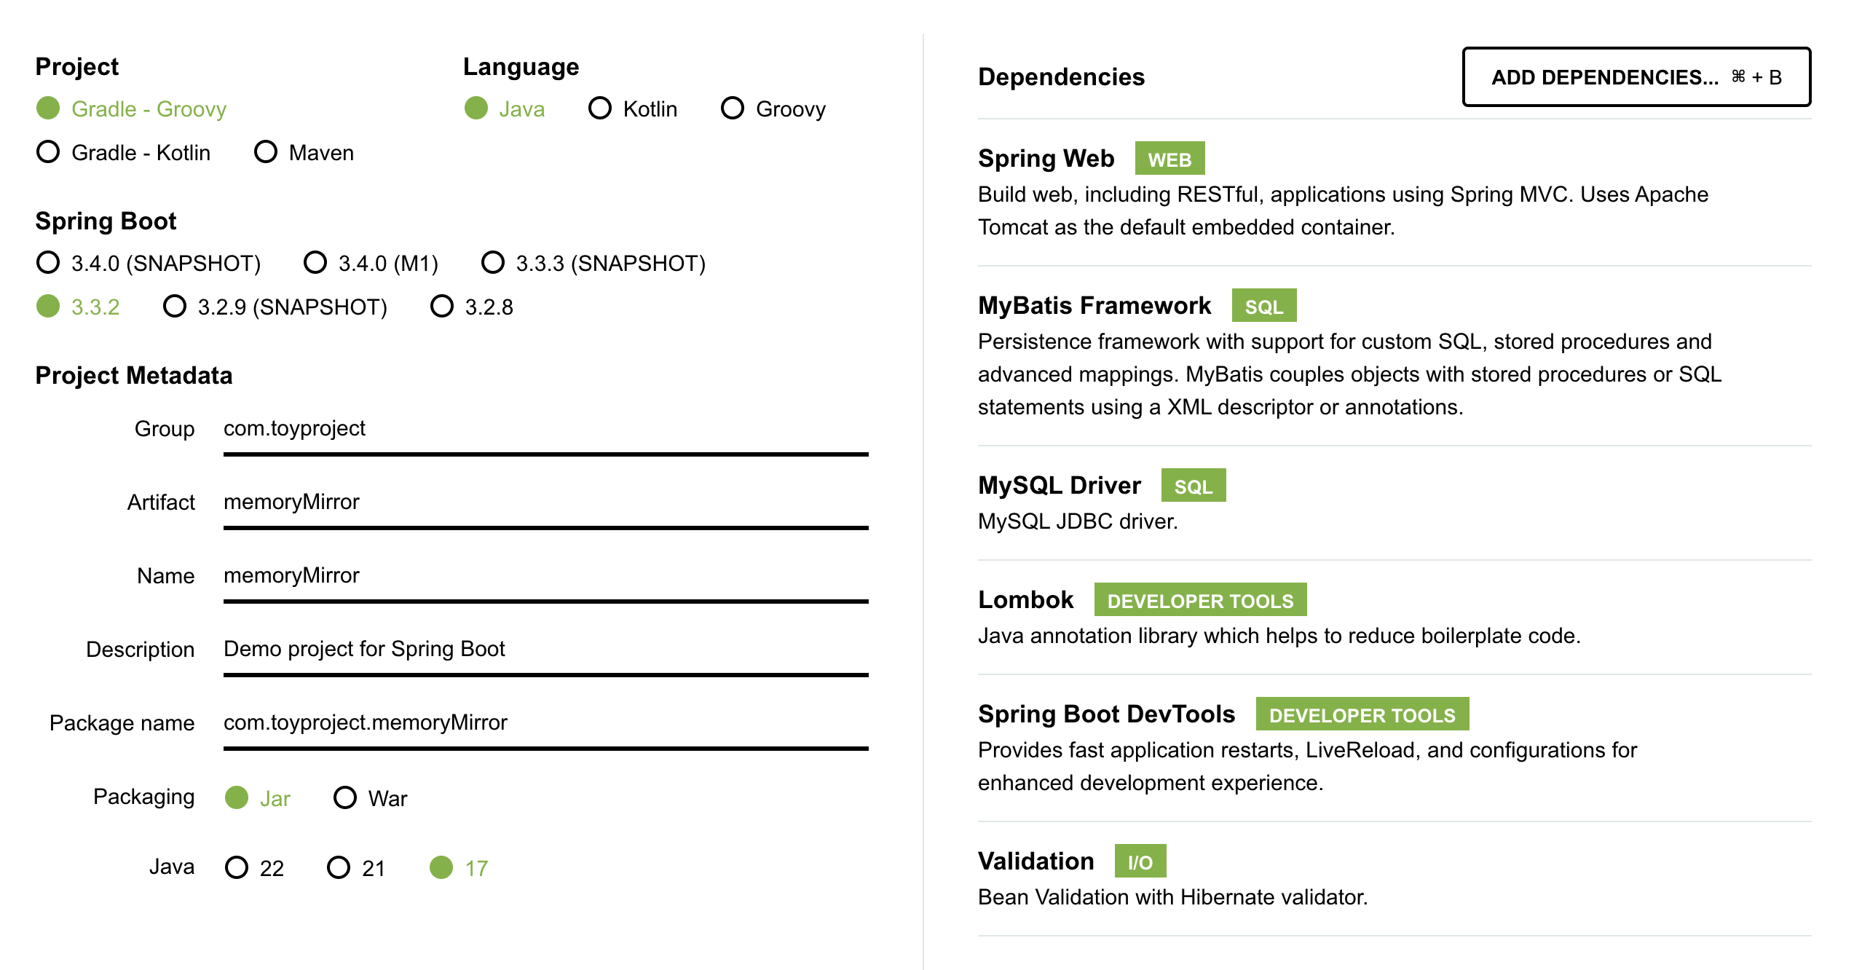Click the Lombok dependency title
This screenshot has height=970, width=1854.
click(1025, 600)
